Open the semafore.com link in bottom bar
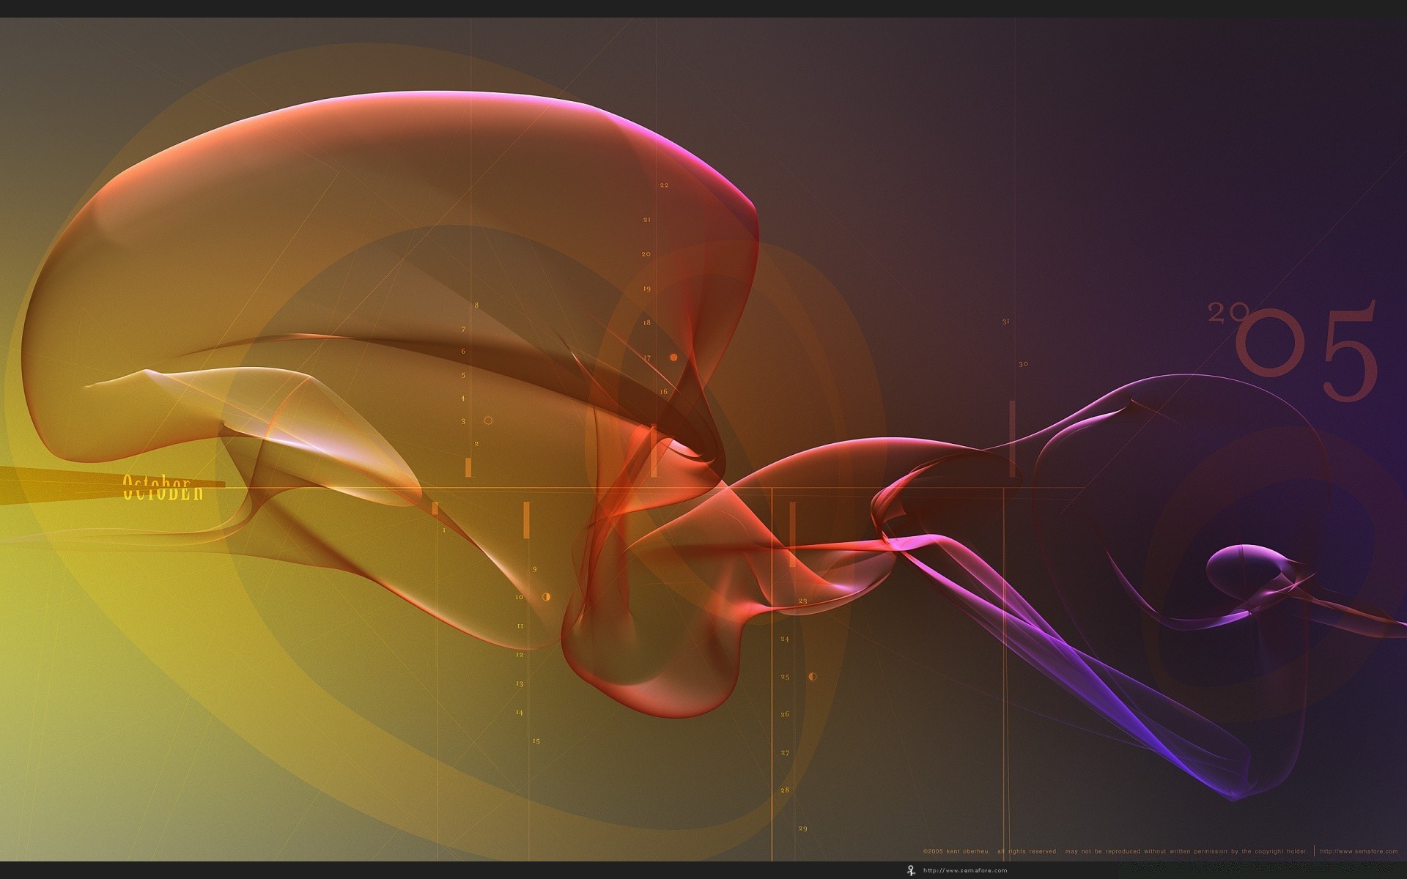The height and width of the screenshot is (879, 1407). pos(965,870)
